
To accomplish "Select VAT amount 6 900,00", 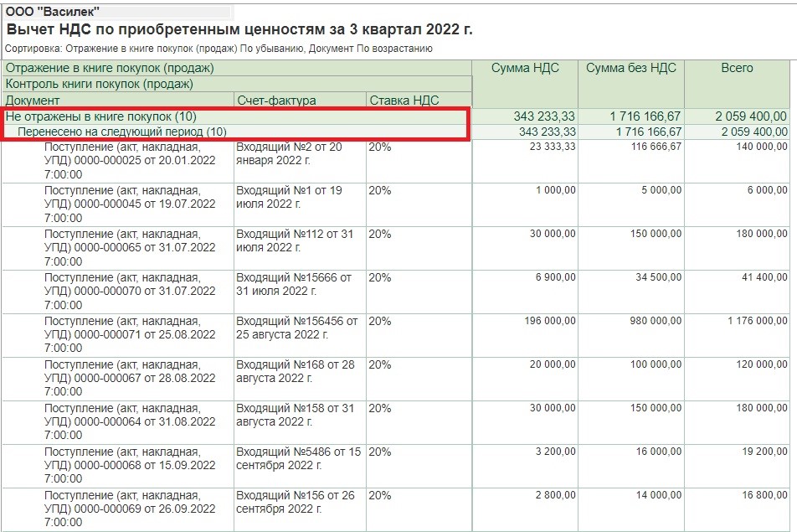I will [x=556, y=277].
